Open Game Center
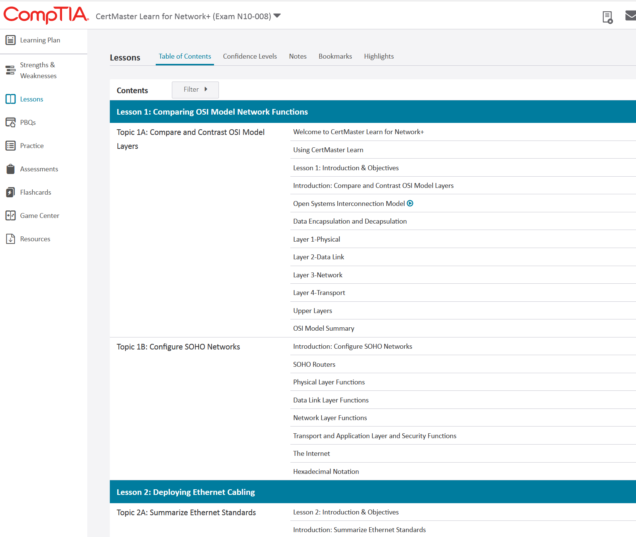The height and width of the screenshot is (537, 636). click(39, 216)
